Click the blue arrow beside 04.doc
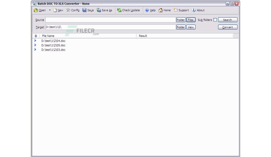The height and width of the screenshot is (157, 271). (x=35, y=41)
